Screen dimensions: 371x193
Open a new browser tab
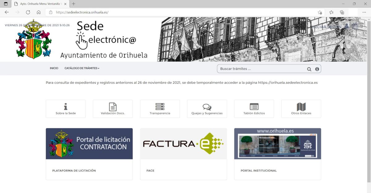[73, 4]
